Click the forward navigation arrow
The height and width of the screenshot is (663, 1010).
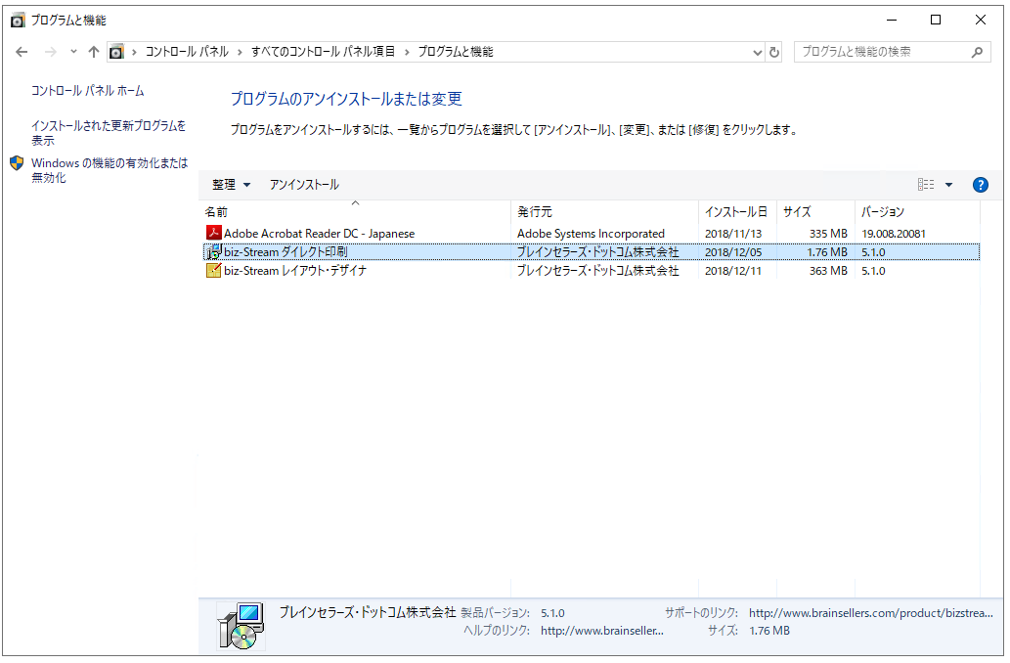click(50, 52)
